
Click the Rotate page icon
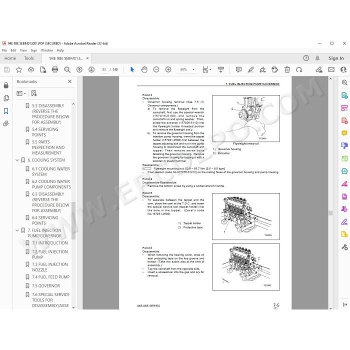(299, 69)
